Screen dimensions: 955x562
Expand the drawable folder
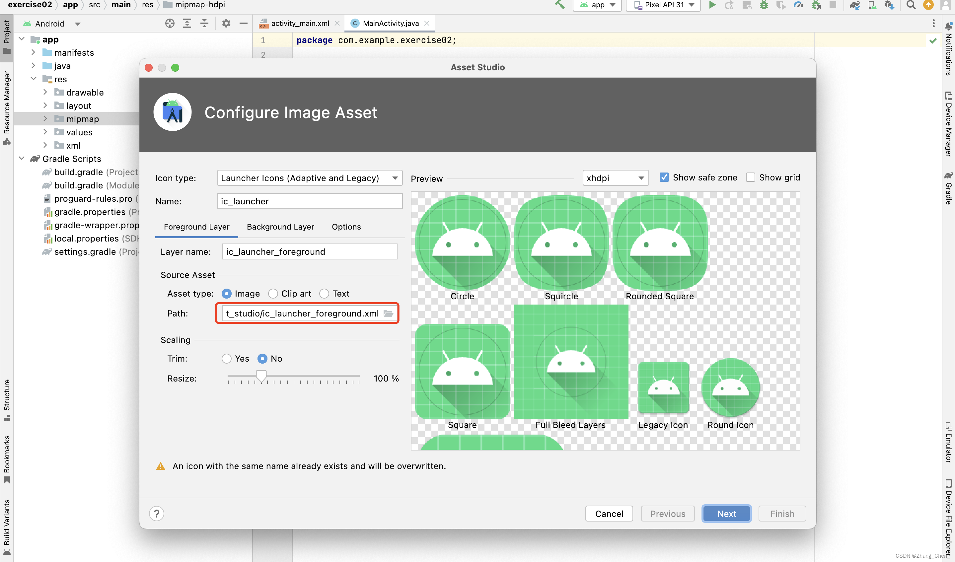pos(45,92)
